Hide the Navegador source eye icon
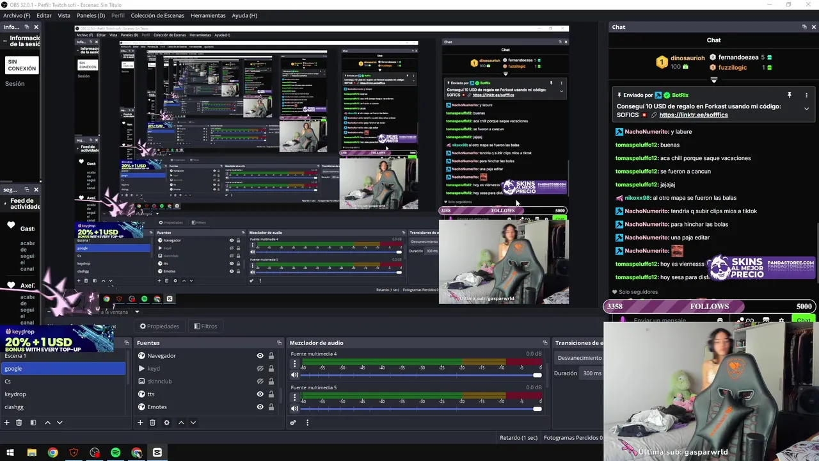This screenshot has width=819, height=461. (x=260, y=355)
